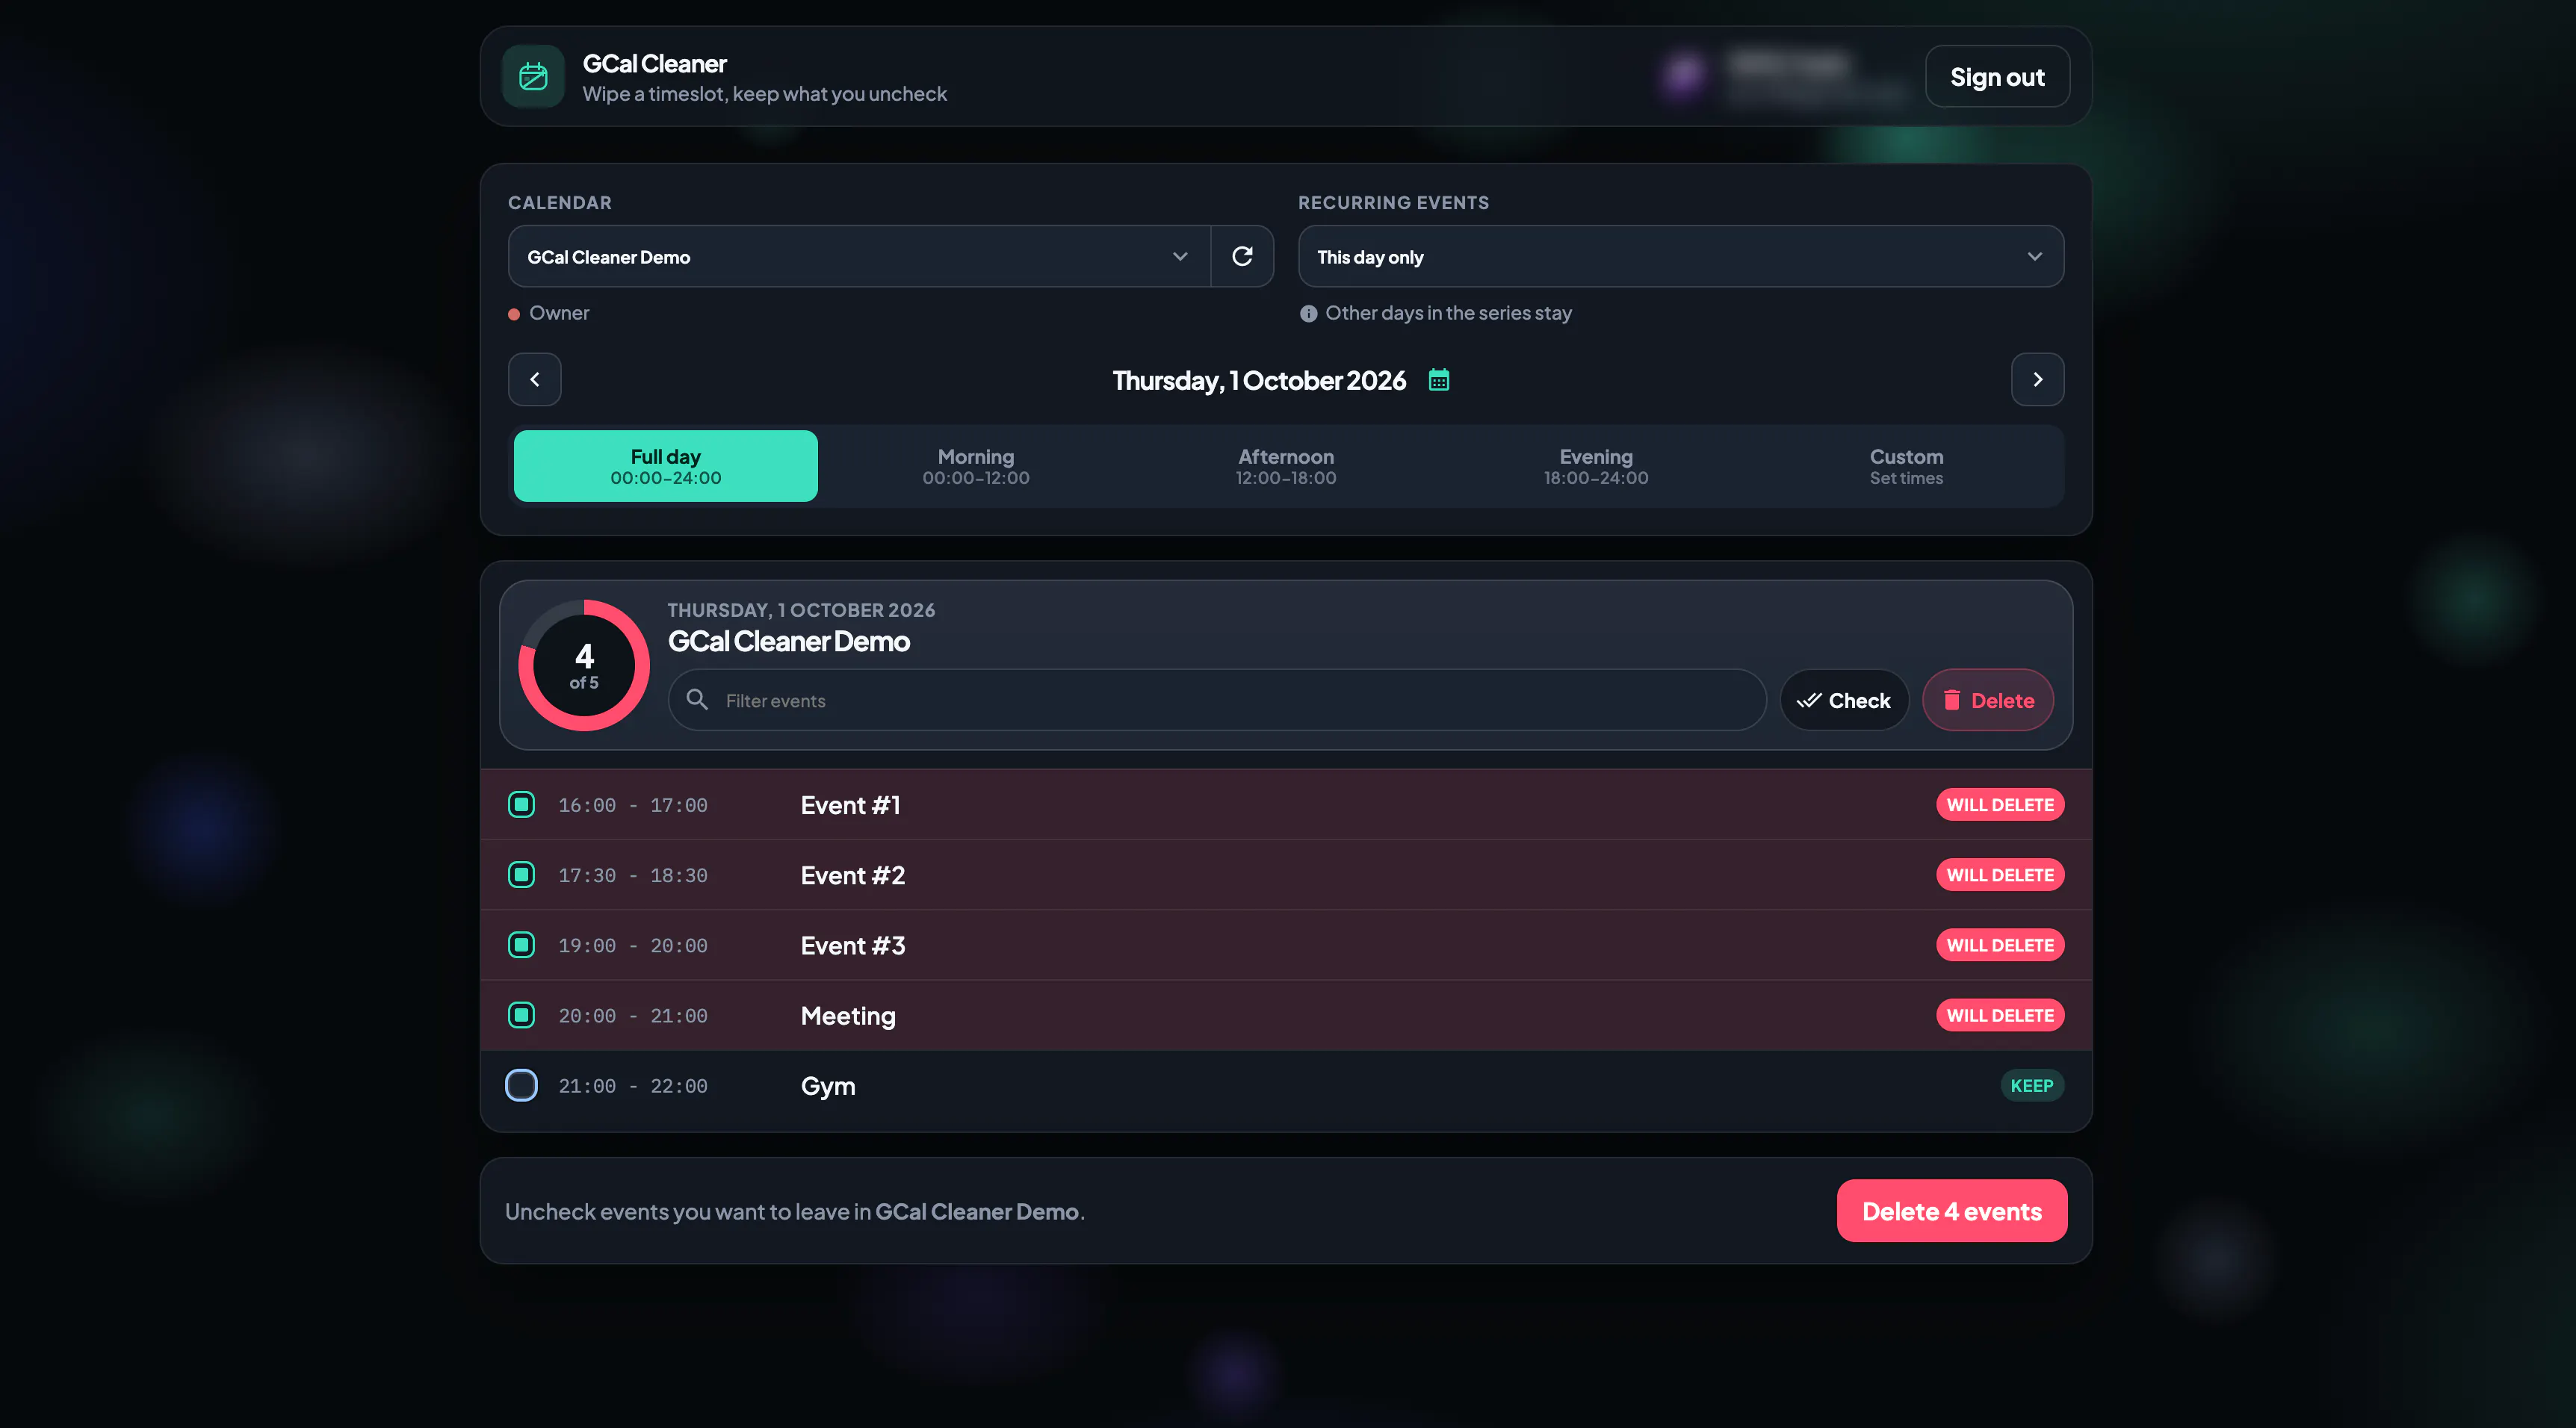Viewport: 2576px width, 1428px height.
Task: Uncheck the Meeting checkbox
Action: pyautogui.click(x=521, y=1014)
